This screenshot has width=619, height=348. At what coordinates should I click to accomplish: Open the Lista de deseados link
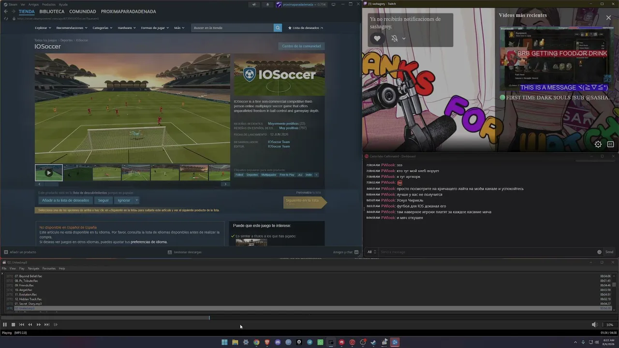(x=306, y=28)
